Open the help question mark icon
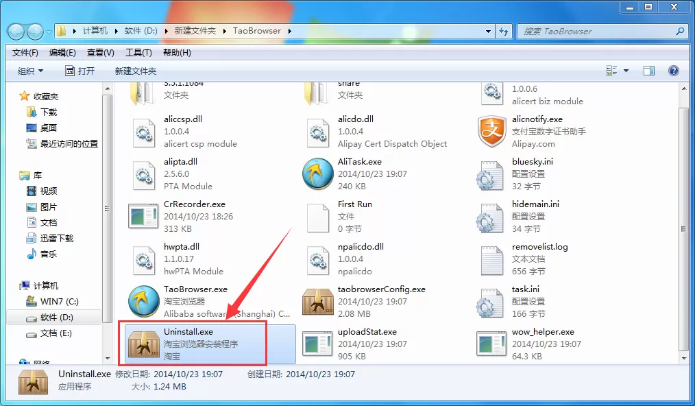This screenshot has width=695, height=406. point(673,71)
